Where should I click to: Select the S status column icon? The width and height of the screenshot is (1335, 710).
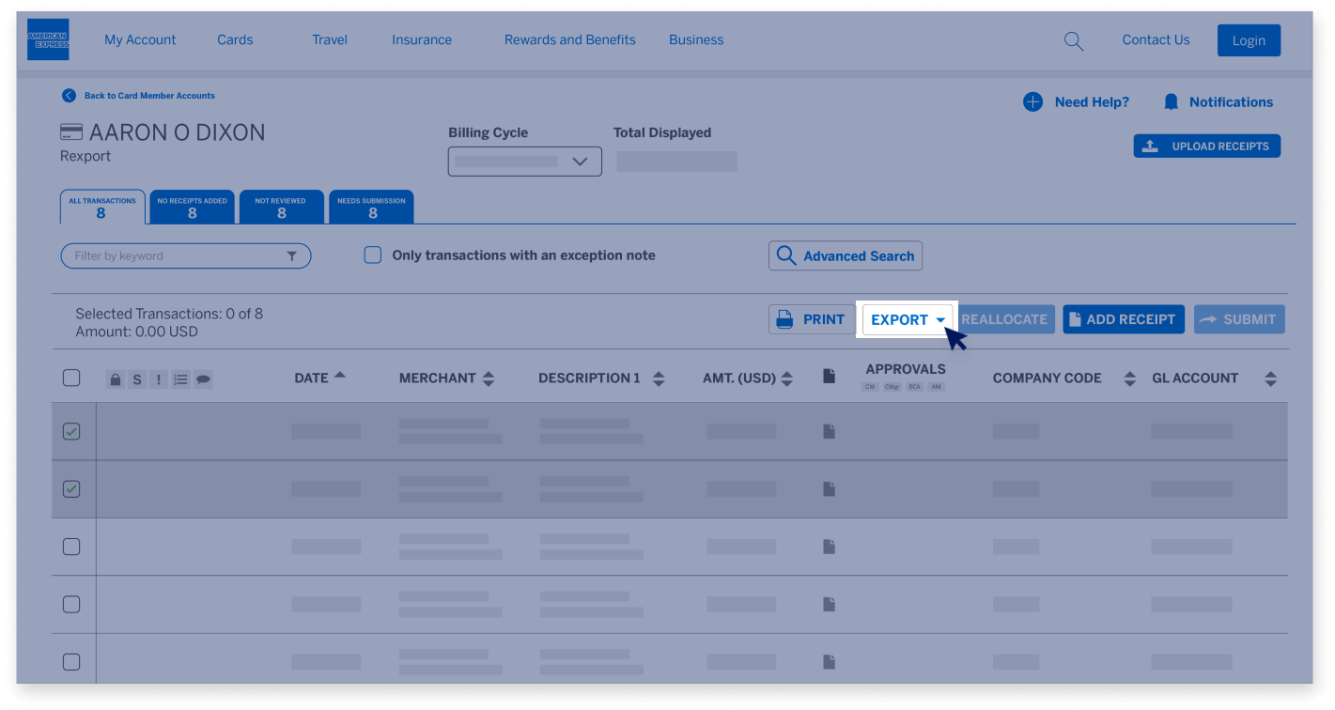pos(136,378)
